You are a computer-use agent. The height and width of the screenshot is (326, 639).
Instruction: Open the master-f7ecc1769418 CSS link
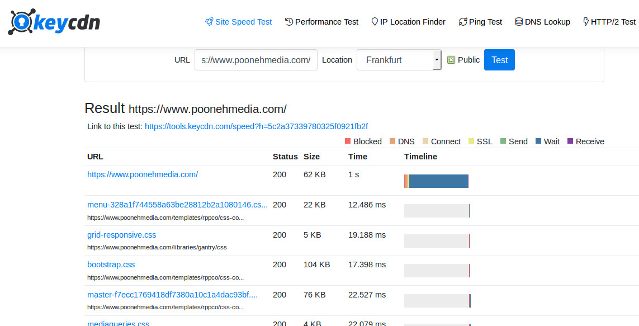point(172,295)
